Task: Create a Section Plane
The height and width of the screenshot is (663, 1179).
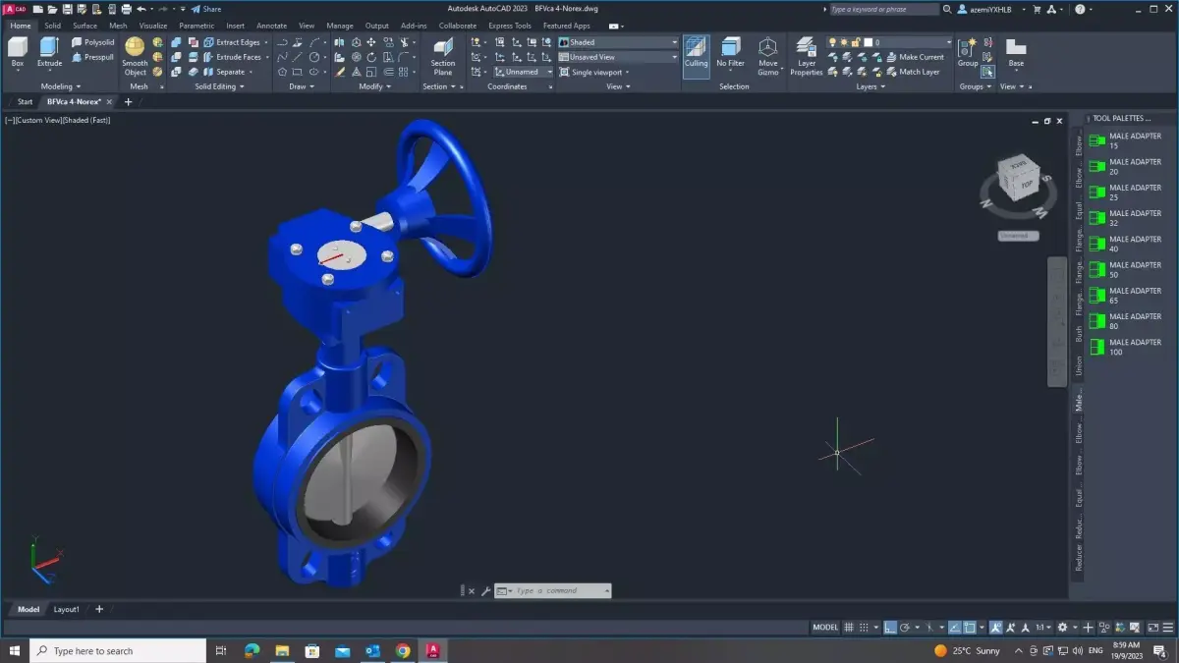Action: pyautogui.click(x=443, y=57)
